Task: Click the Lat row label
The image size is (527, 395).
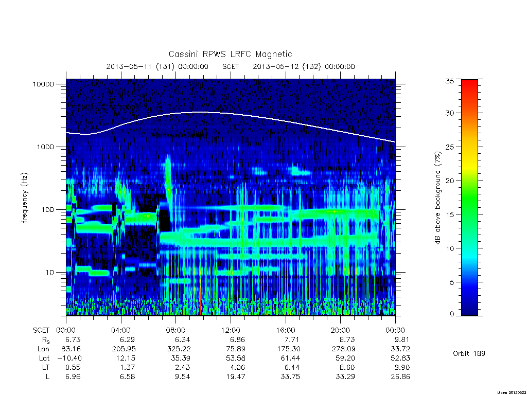Action: (44, 358)
